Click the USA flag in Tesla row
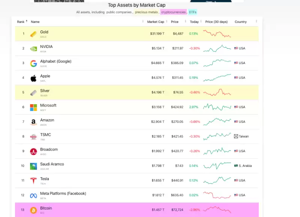This screenshot has width=300, height=217. coord(236,180)
